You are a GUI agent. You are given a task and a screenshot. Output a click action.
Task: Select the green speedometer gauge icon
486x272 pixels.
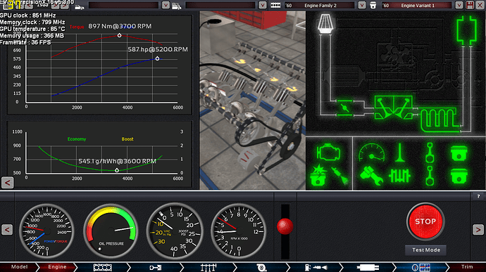pyautogui.click(x=372, y=153)
